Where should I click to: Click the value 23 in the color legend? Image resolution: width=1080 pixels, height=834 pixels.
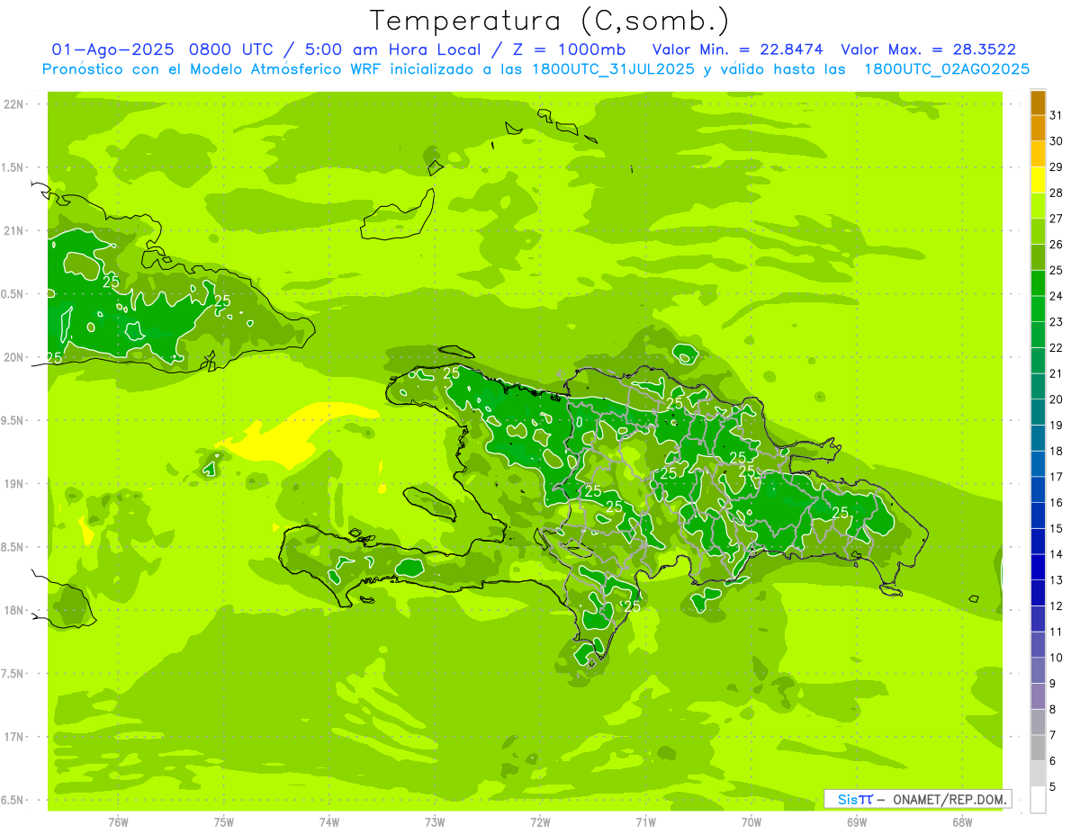tap(1057, 322)
